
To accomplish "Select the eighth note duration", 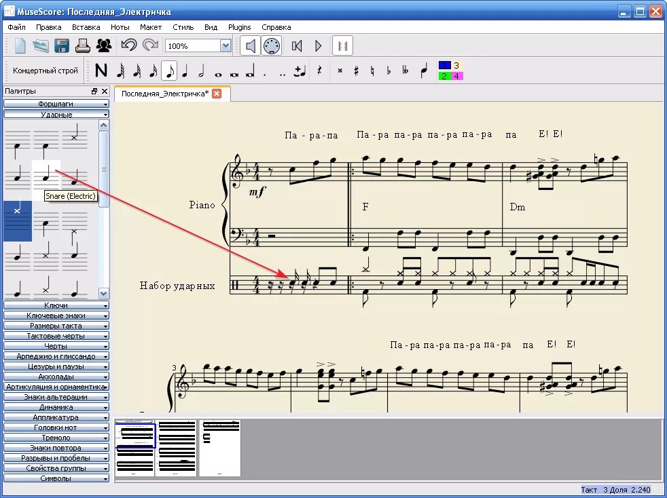I will (x=169, y=71).
